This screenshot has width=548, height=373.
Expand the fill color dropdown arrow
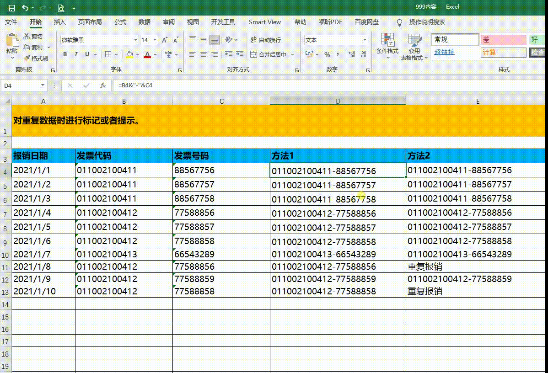coord(137,54)
